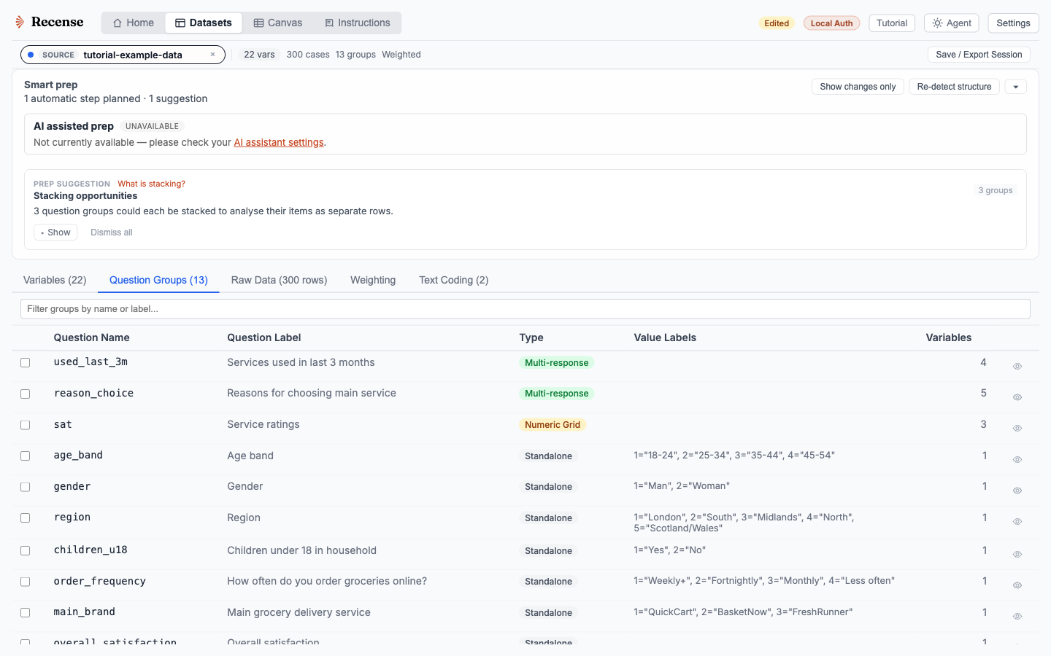The image size is (1051, 656).
Task: Dismiss all stacking suggestions
Action: pyautogui.click(x=112, y=233)
